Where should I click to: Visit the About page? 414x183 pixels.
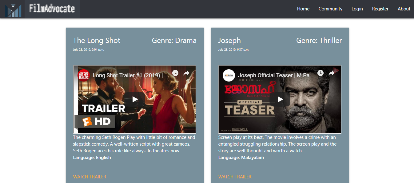click(404, 9)
